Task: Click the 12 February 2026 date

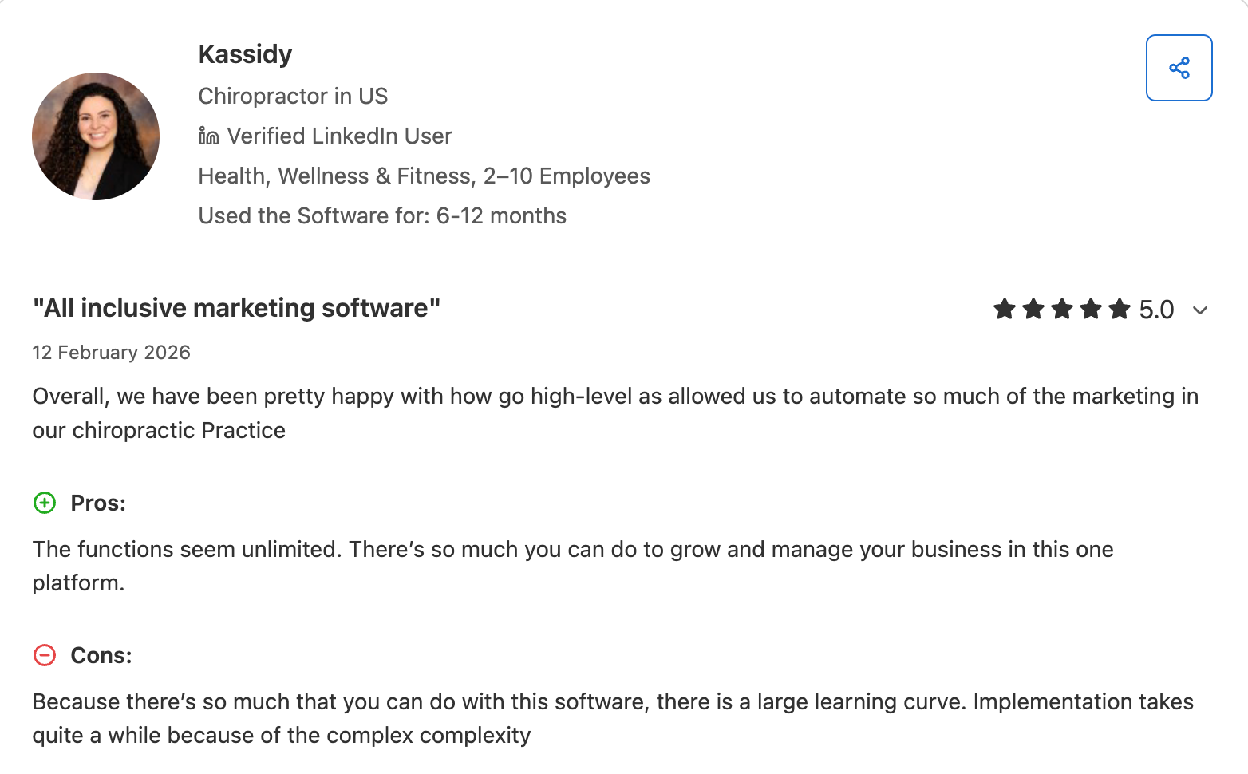Action: (111, 353)
